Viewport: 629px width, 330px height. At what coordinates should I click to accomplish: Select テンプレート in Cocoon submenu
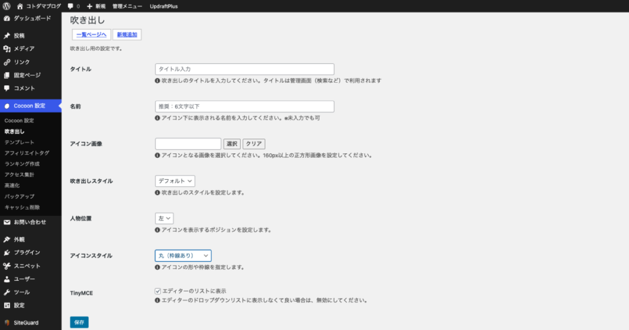click(19, 142)
